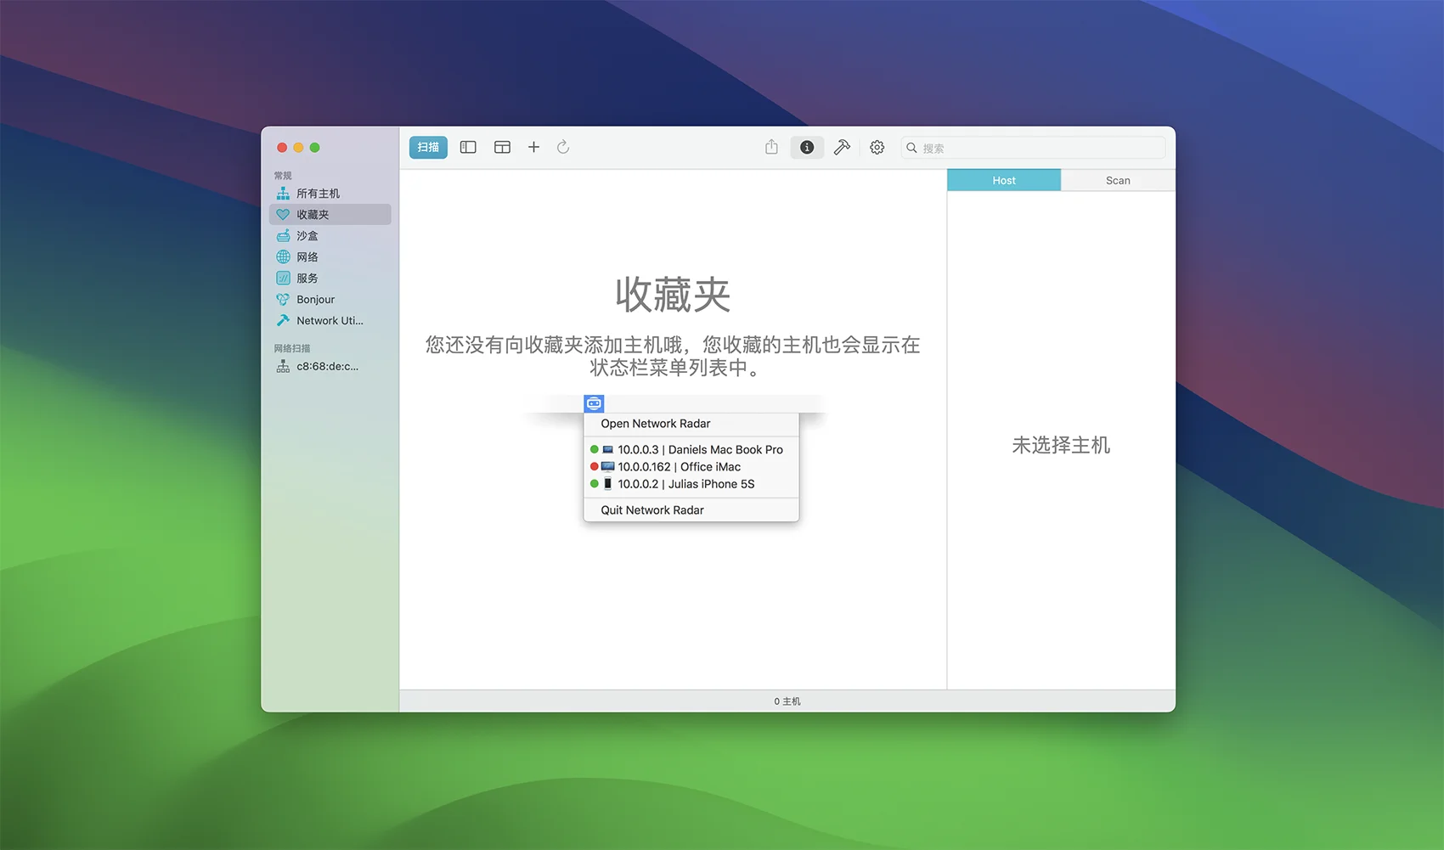This screenshot has width=1444, height=850.
Task: Toggle the info inspector button
Action: click(807, 147)
